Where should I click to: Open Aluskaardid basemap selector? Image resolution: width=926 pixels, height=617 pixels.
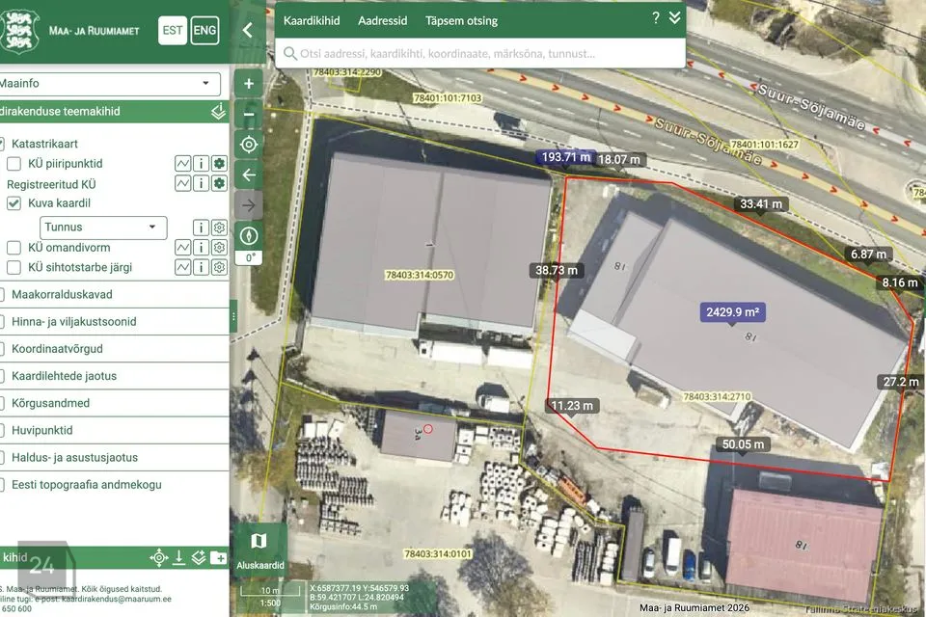tap(259, 550)
